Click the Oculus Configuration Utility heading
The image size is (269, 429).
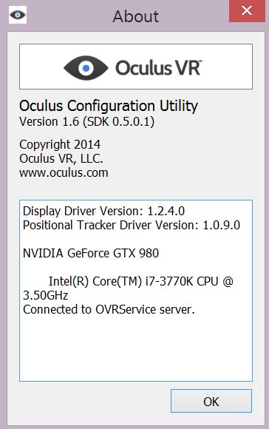tap(109, 106)
